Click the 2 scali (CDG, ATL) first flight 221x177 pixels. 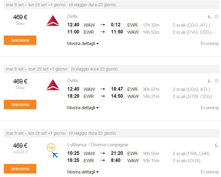click(x=191, y=25)
